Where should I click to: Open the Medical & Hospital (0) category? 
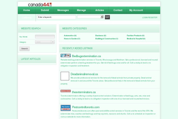[136, 39]
